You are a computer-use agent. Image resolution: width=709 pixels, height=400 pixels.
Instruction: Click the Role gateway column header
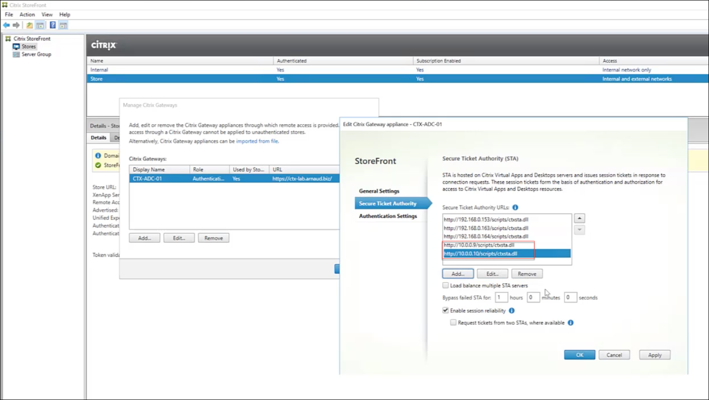pyautogui.click(x=209, y=169)
